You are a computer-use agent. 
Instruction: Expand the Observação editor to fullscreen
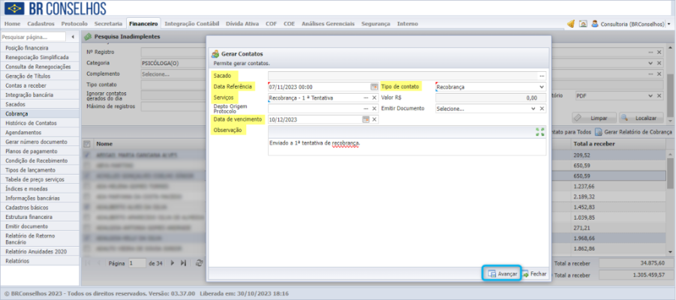[x=539, y=132]
